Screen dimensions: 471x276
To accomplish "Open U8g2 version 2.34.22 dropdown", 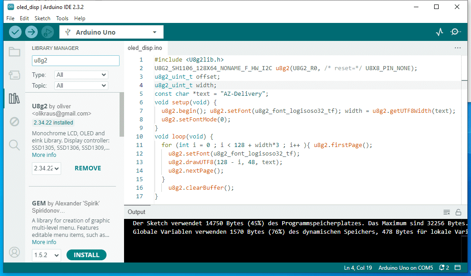I will pyautogui.click(x=46, y=169).
